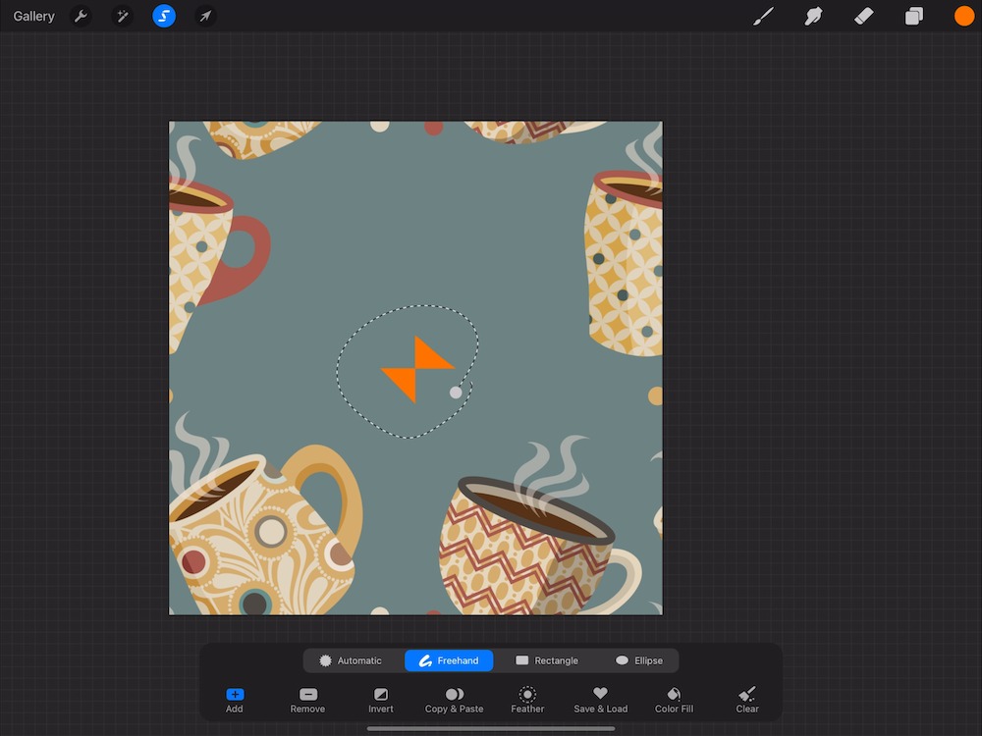Tap Copy & Paste selection button

pyautogui.click(x=454, y=700)
